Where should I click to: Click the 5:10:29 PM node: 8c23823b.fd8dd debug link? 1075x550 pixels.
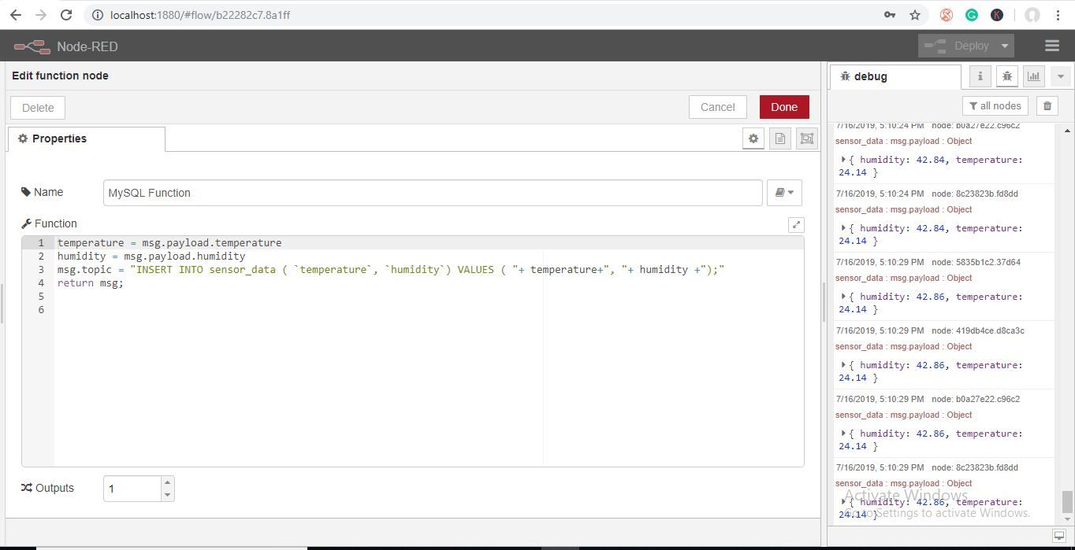(x=975, y=467)
